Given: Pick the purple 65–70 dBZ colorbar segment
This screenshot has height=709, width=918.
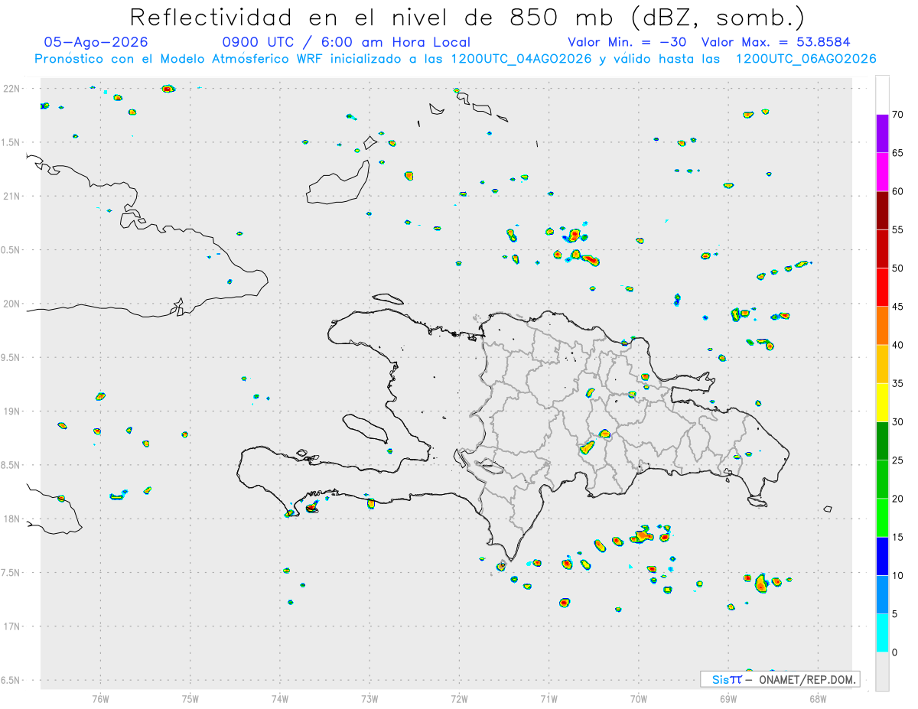Looking at the screenshot, I should (x=882, y=134).
